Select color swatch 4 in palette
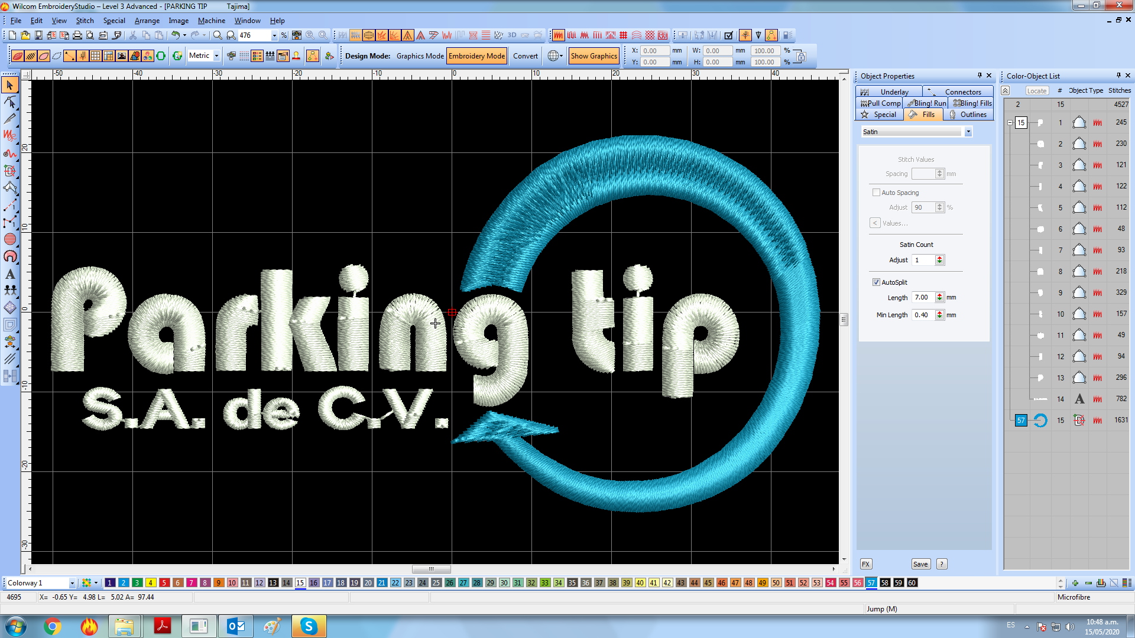 pyautogui.click(x=151, y=583)
